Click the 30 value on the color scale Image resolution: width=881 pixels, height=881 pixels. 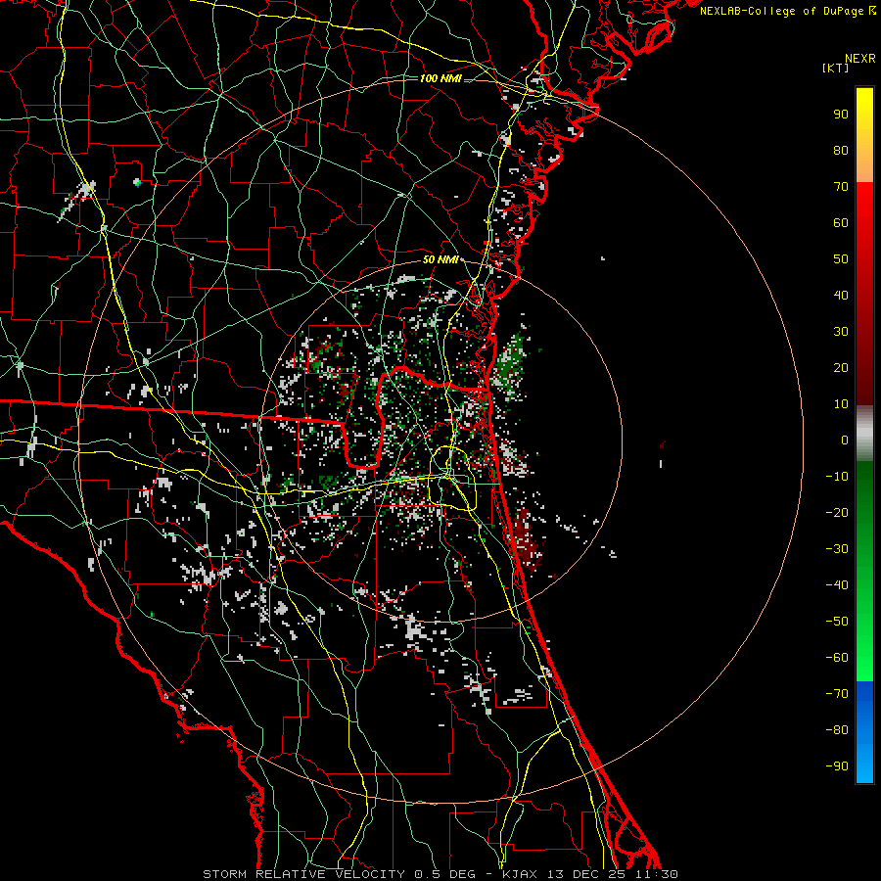841,332
